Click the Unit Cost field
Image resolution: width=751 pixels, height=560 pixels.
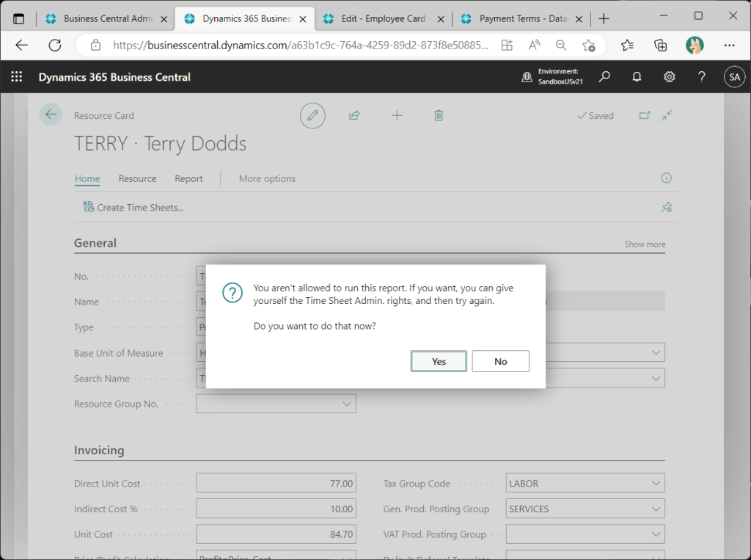(276, 534)
